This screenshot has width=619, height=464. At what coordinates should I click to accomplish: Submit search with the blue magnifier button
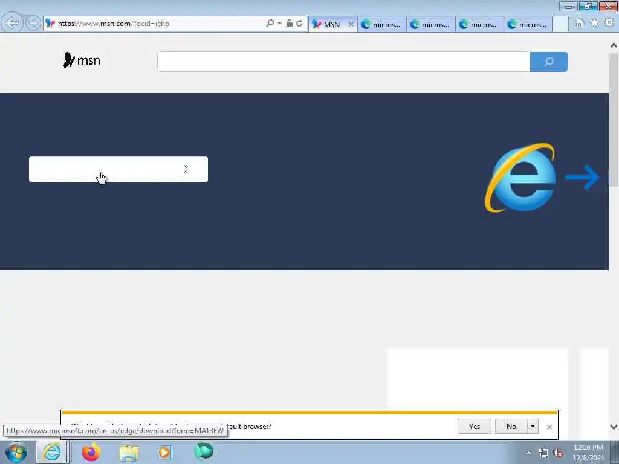pos(549,62)
